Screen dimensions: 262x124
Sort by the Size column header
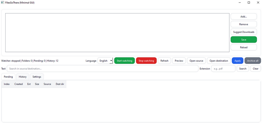(x=37, y=84)
